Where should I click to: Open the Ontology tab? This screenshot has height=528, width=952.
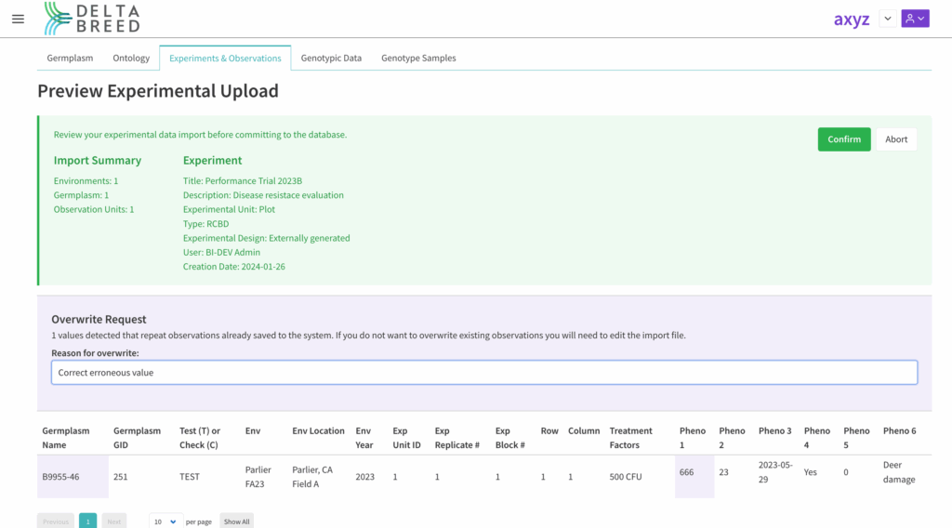pyautogui.click(x=131, y=58)
